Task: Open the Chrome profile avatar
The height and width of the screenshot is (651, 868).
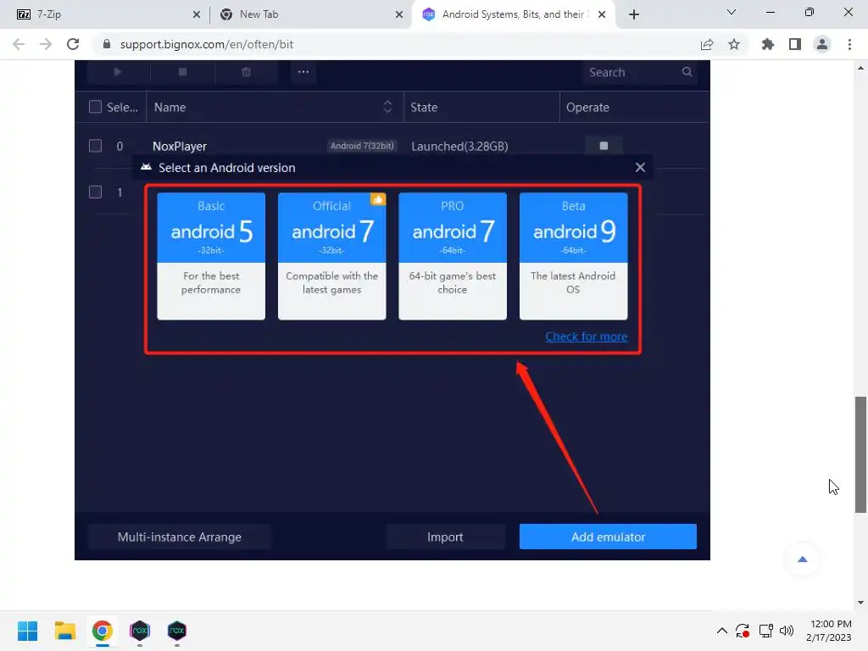Action: [822, 44]
